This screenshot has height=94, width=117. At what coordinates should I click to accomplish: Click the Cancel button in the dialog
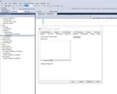pyautogui.click(x=81, y=82)
